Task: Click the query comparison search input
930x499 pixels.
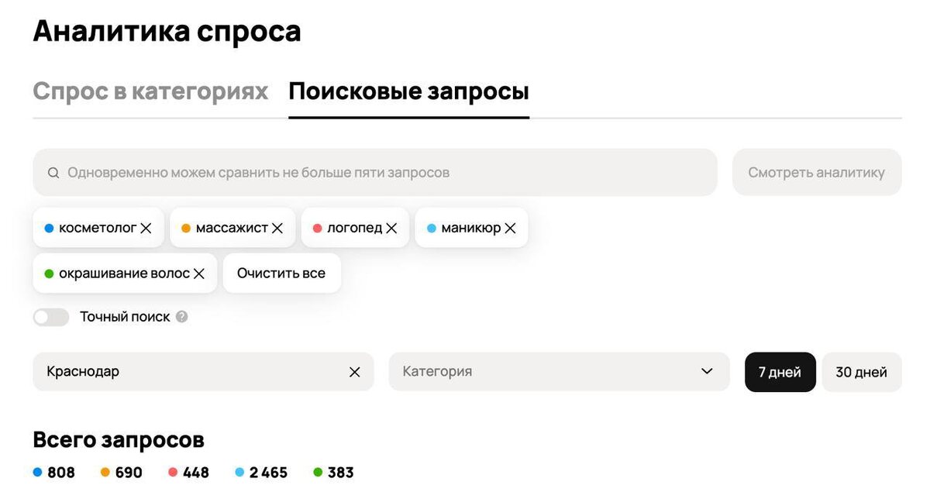Action: tap(310, 172)
